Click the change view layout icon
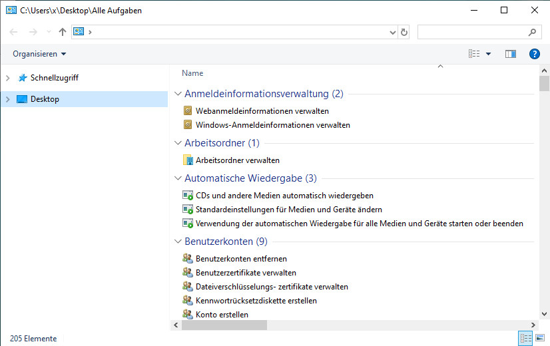This screenshot has height=346, width=550. pos(474,54)
